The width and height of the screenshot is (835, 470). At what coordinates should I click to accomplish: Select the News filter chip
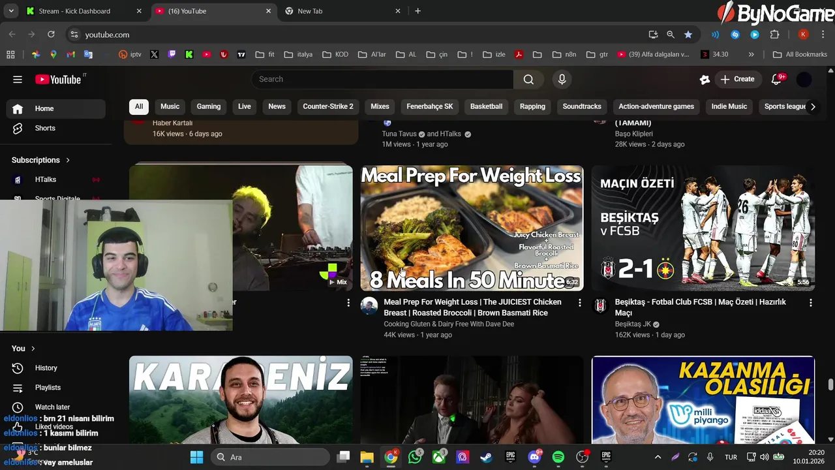pos(277,106)
